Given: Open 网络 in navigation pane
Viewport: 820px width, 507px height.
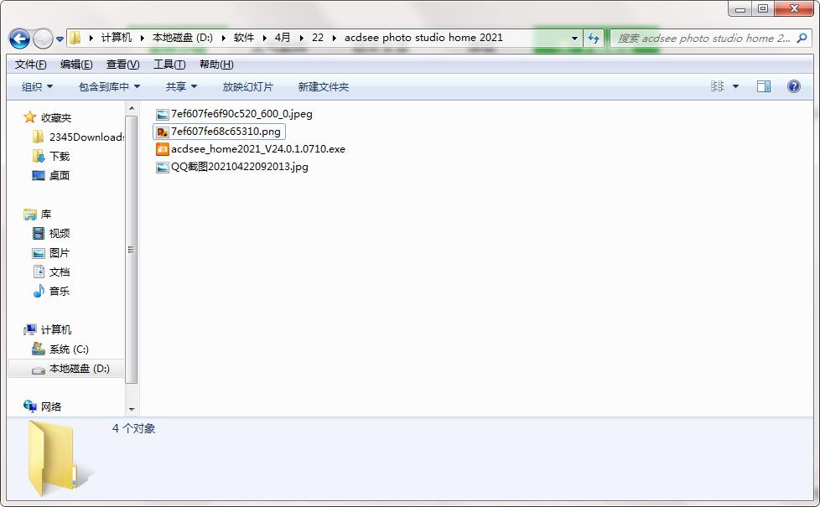Looking at the screenshot, I should (x=51, y=406).
